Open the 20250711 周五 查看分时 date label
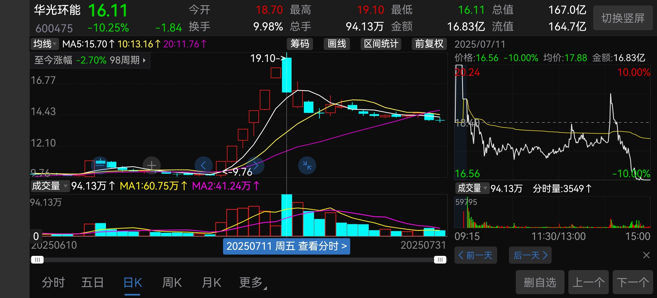 (x=286, y=246)
